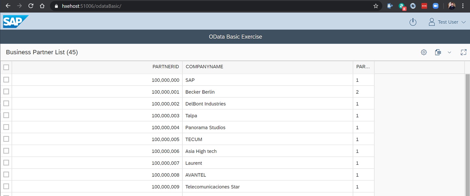Toggle full screen table icon
This screenshot has width=470, height=196.
tap(463, 52)
